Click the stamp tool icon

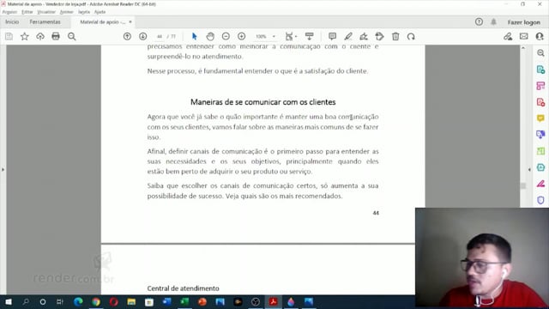pos(379,36)
